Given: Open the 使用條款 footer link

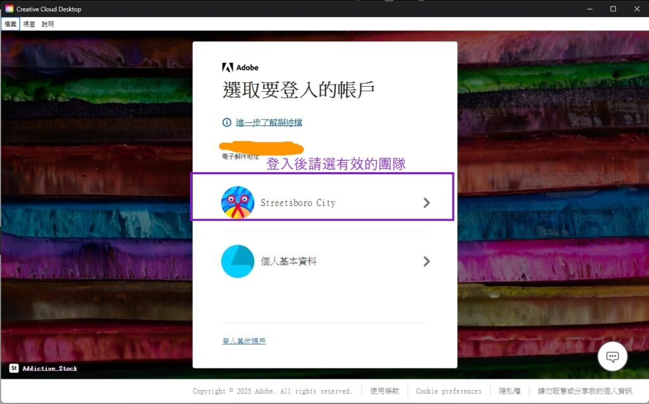Looking at the screenshot, I should [385, 391].
